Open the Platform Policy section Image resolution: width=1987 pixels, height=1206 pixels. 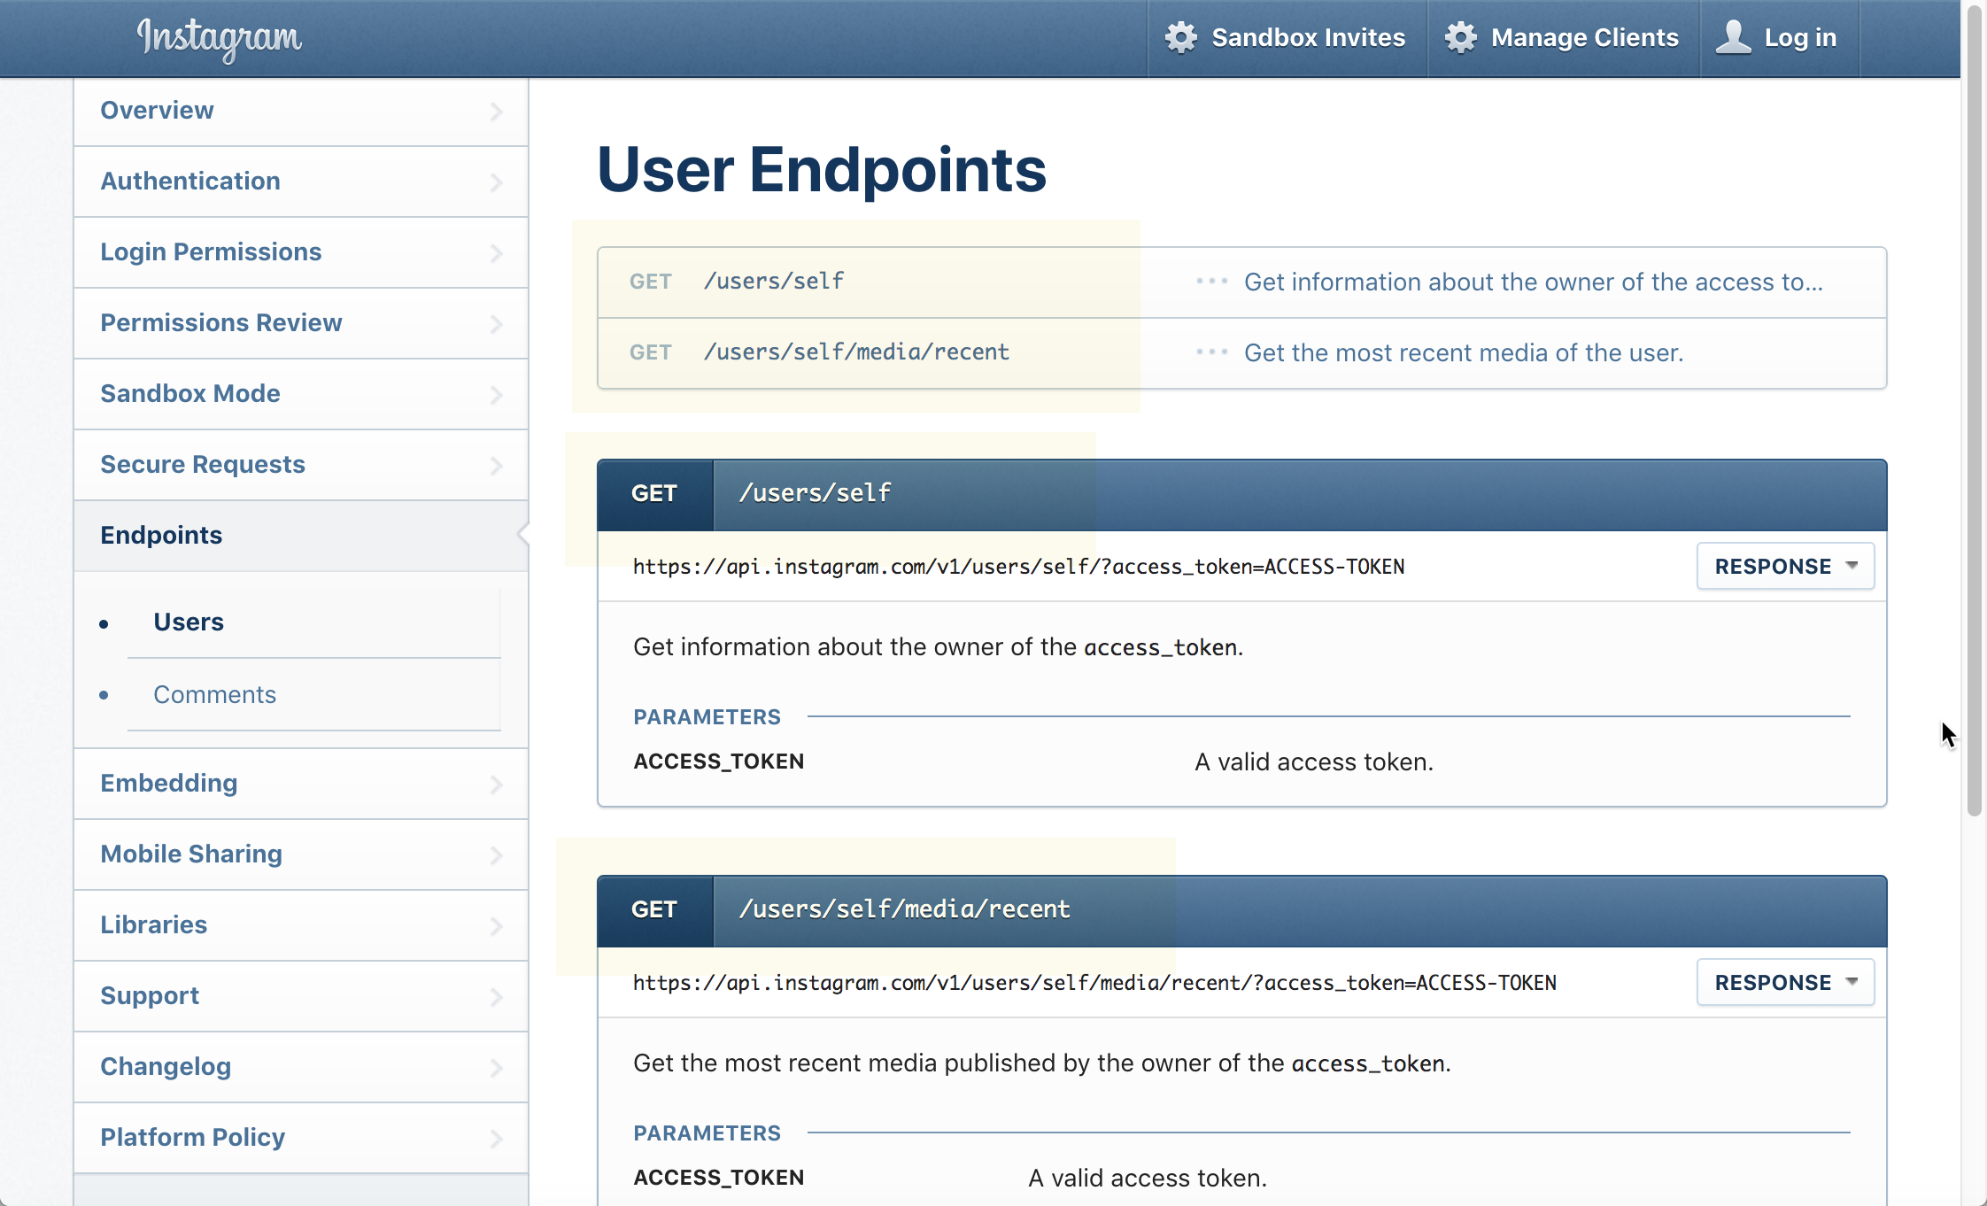coord(301,1138)
